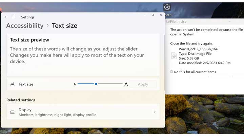Image resolution: width=244 pixels, height=136 pixels.
Task: Click the File In Use clock icon
Action: tap(168, 21)
